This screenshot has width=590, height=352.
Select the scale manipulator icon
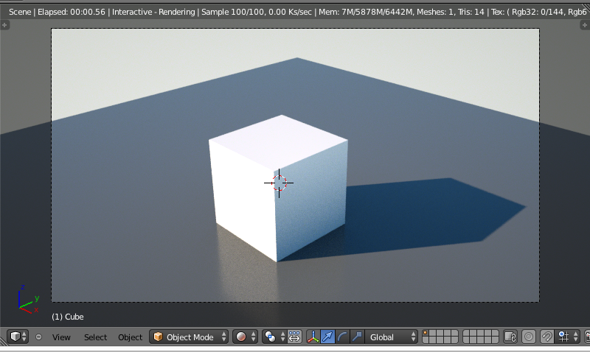tap(357, 337)
